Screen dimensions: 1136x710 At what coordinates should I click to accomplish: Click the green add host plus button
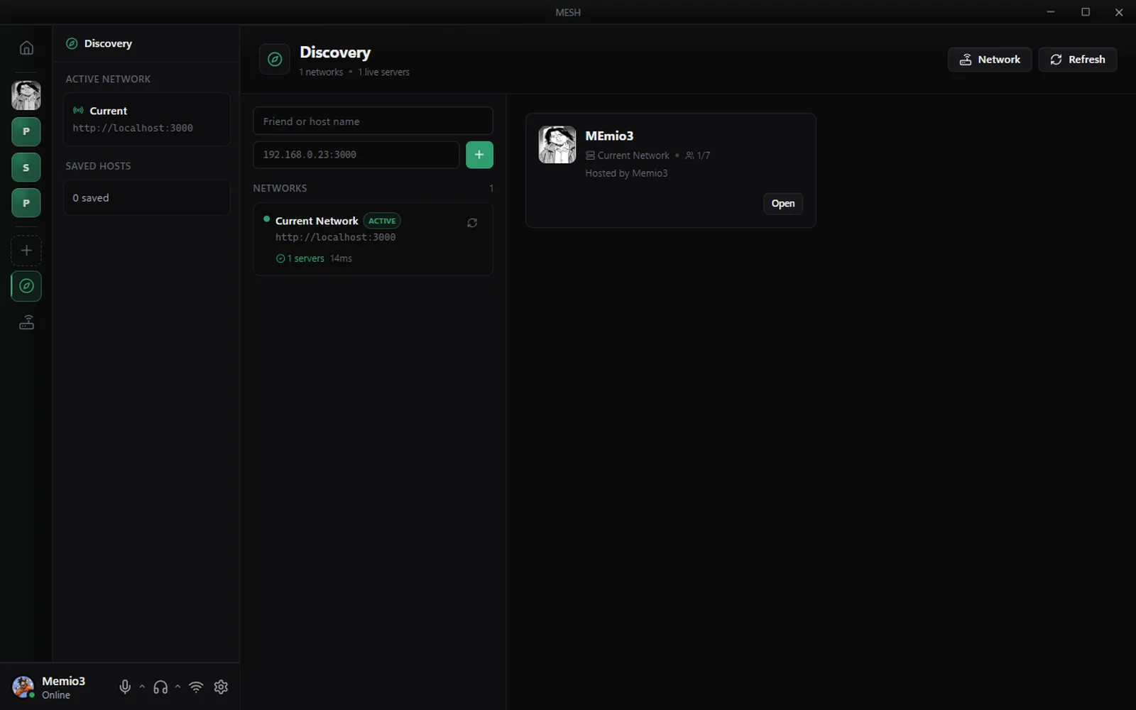pos(479,155)
